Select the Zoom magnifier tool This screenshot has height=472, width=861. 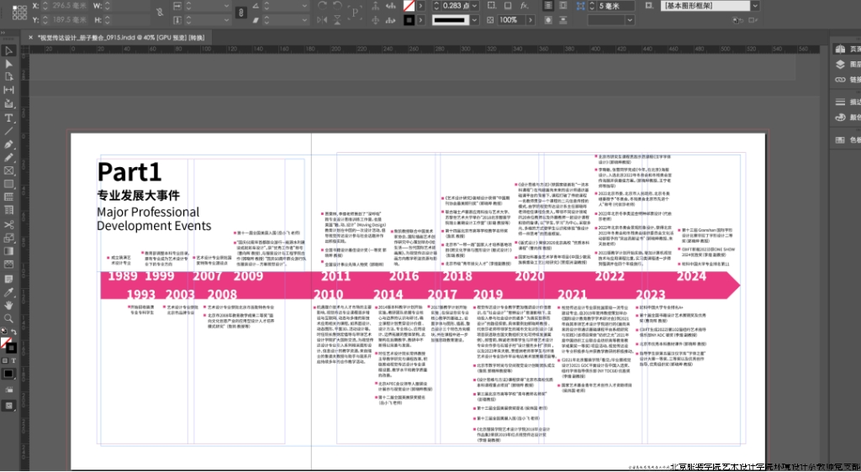click(8, 318)
